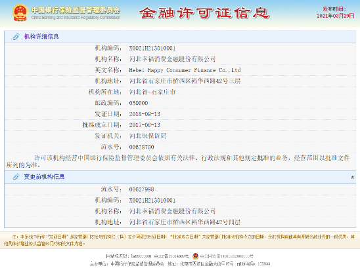Click the China Banking and Insurance Regulatory Commission subtitle
This screenshot has height=272, width=360.
pyautogui.click(x=76, y=18)
